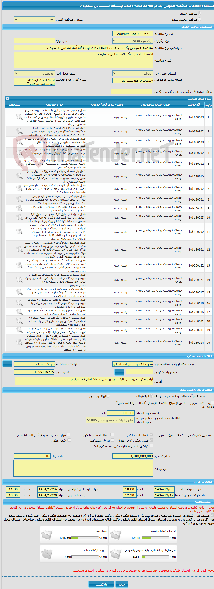
Task: Open view icon for row bld-080108
Action: (x=19, y=142)
